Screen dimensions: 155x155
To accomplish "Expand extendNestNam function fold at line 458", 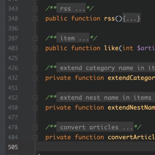I will pos(35,108).
